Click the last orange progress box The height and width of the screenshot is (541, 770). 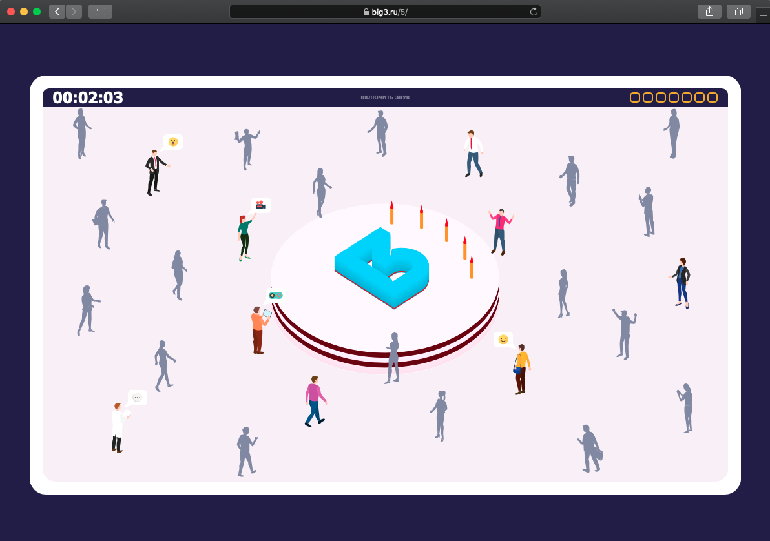click(x=713, y=97)
